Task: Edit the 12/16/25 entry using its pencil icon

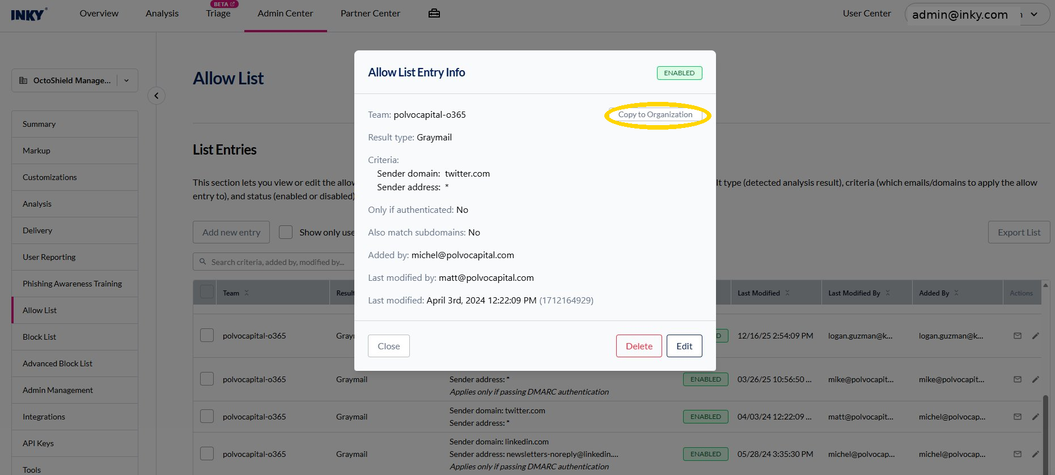Action: click(x=1036, y=336)
